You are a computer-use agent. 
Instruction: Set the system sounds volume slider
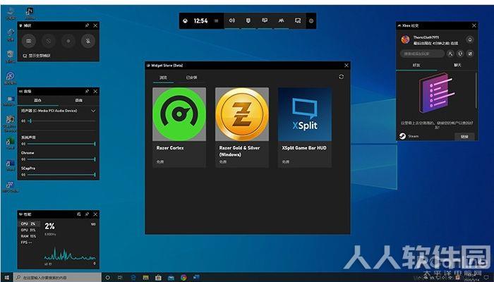[x=61, y=144]
